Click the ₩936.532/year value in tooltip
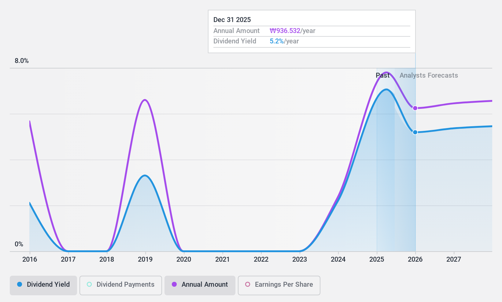Viewport: 502px width, 302px height. pos(292,31)
